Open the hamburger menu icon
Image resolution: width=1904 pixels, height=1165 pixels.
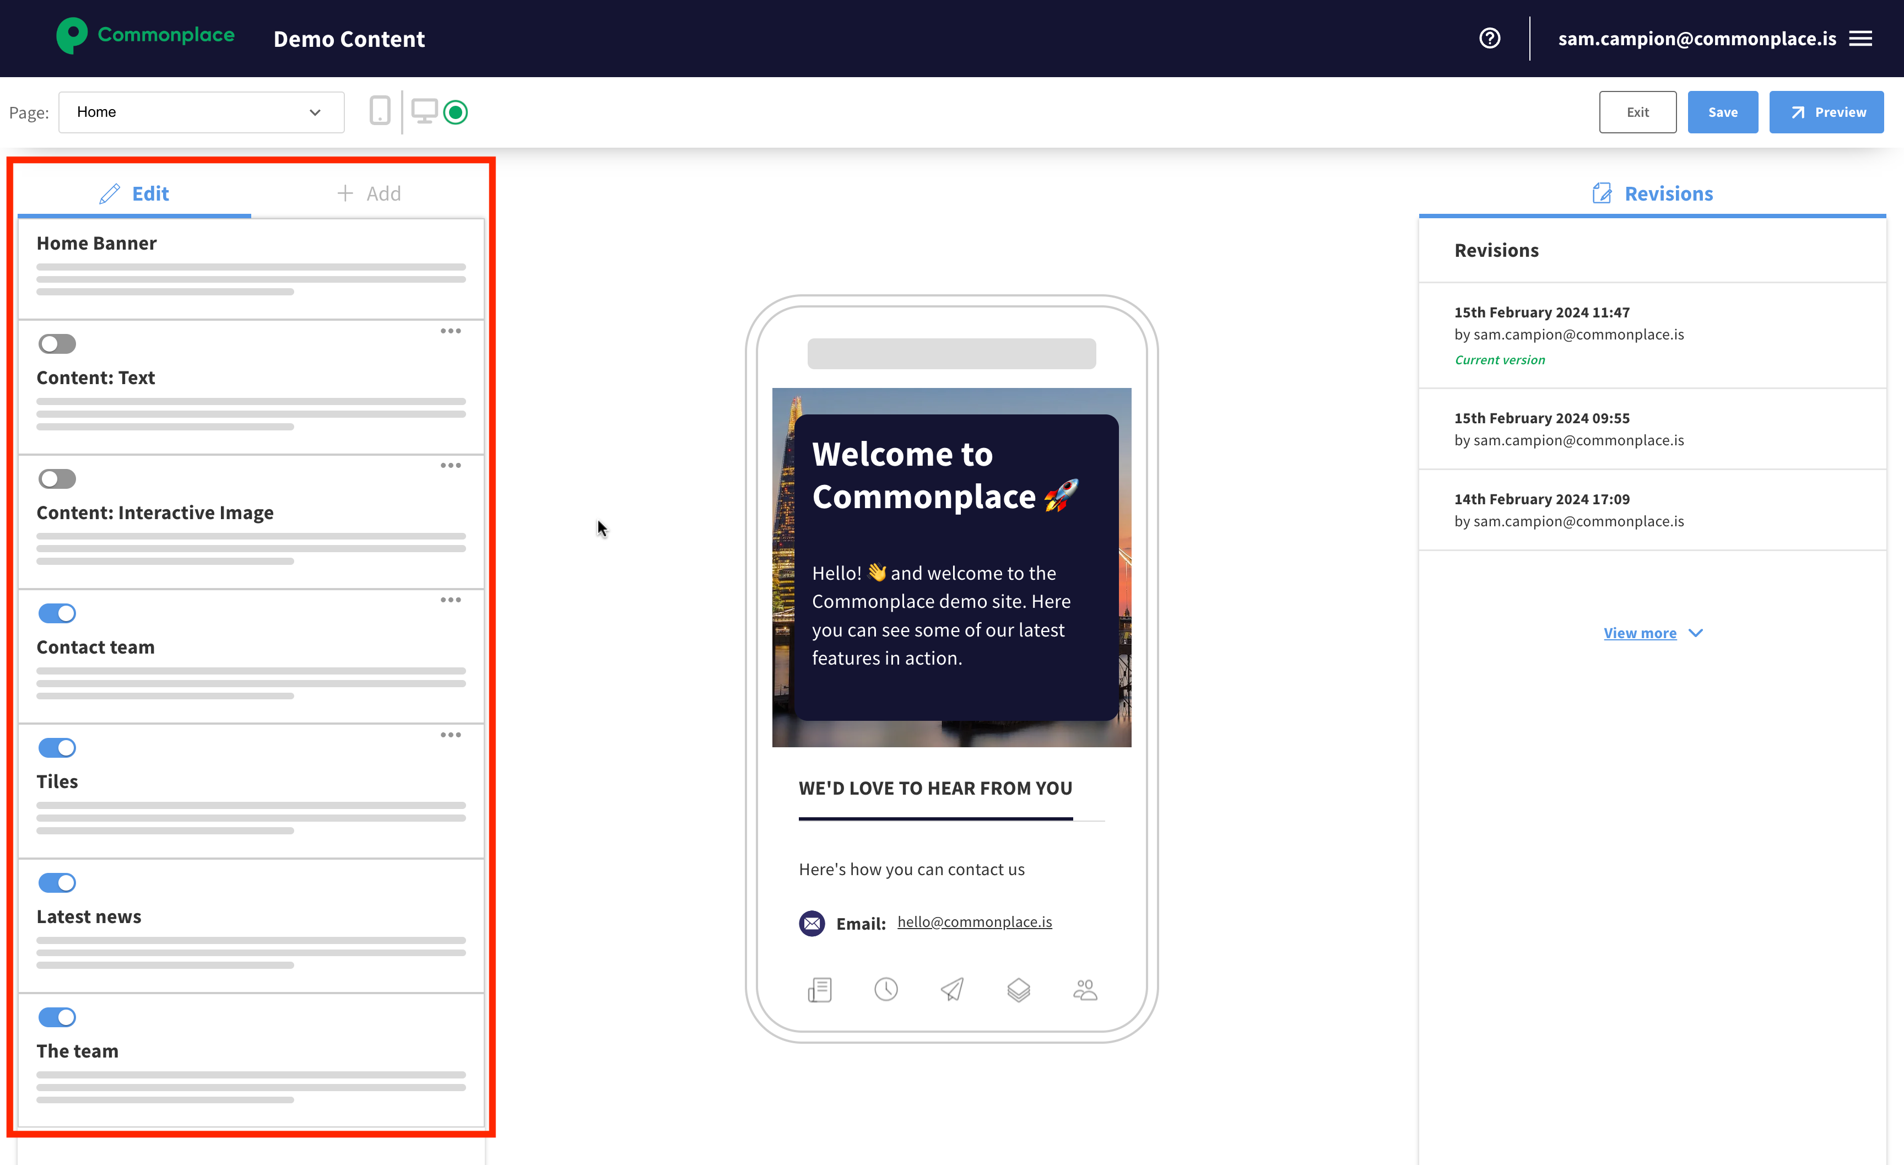1860,38
